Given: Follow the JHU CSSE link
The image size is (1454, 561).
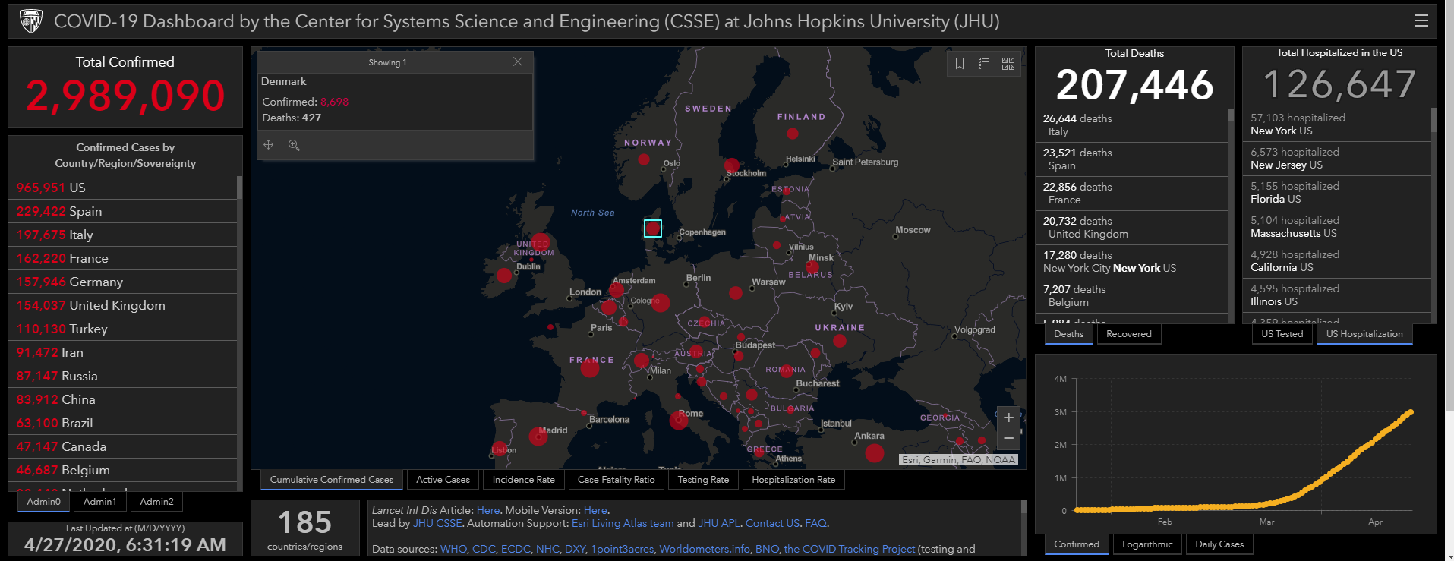Looking at the screenshot, I should (x=437, y=523).
